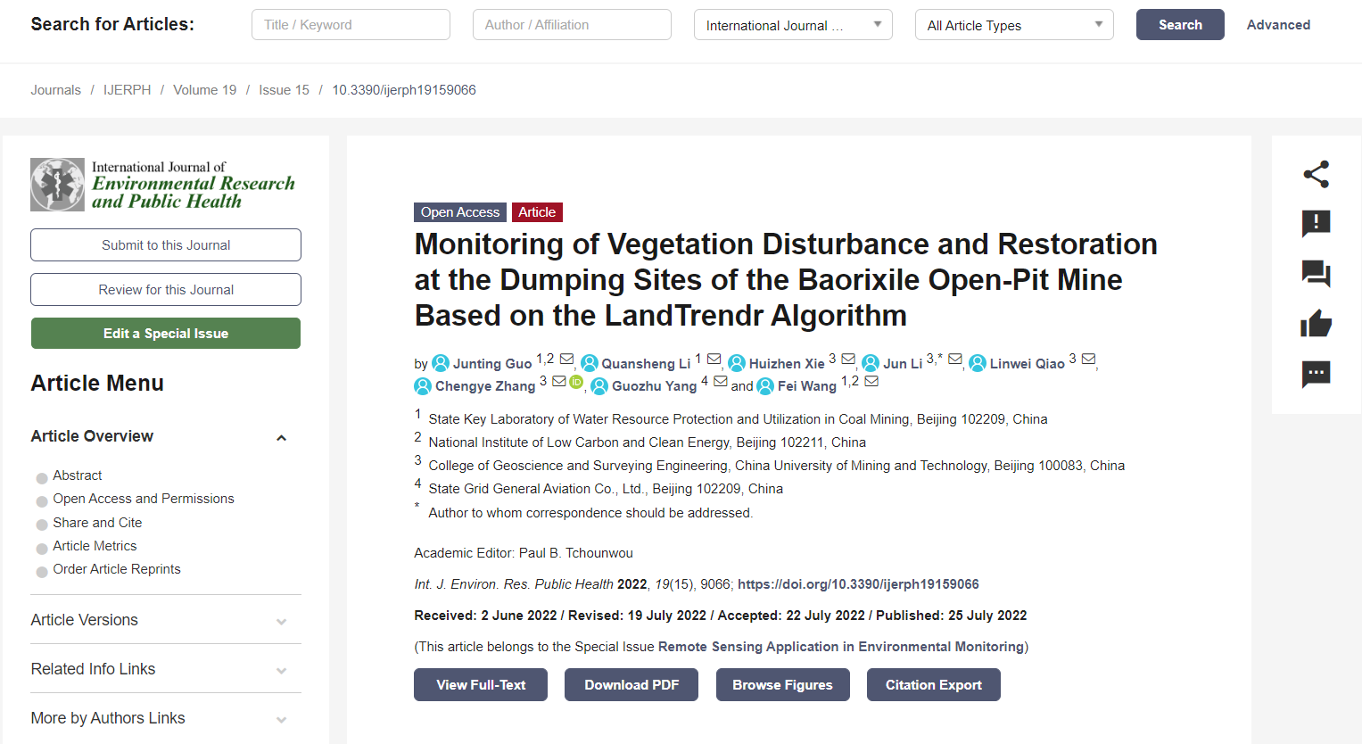Image resolution: width=1362 pixels, height=744 pixels.
Task: Click Fei Wang's profile avatar icon
Action: (x=765, y=386)
